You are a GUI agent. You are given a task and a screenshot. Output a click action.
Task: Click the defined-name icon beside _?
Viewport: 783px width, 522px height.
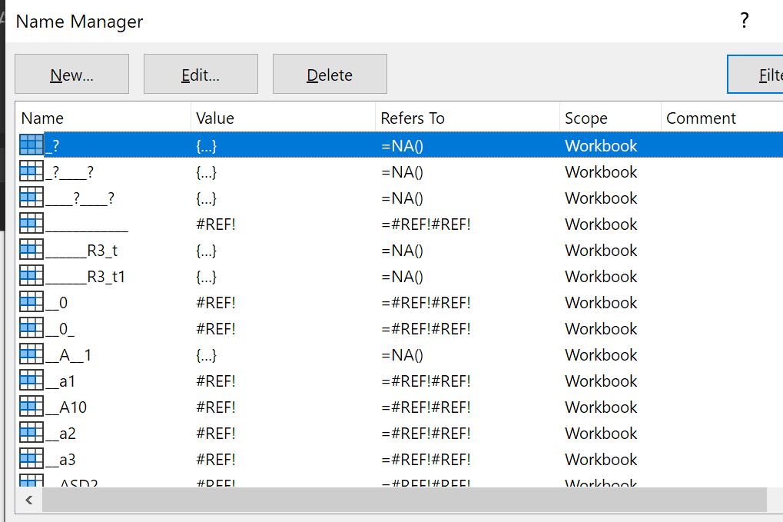32,145
